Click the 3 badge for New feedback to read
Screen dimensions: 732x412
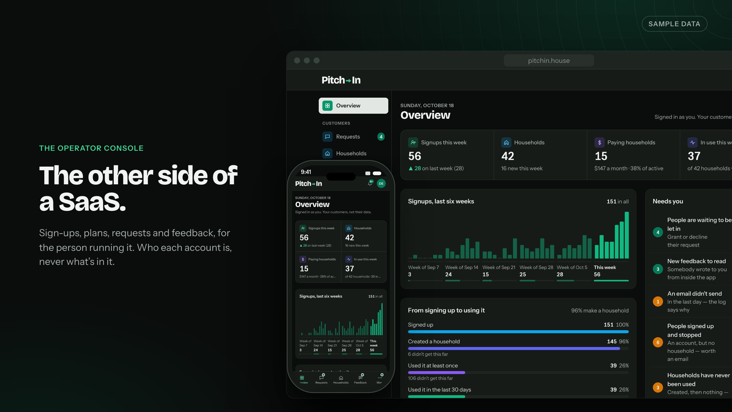click(x=658, y=269)
